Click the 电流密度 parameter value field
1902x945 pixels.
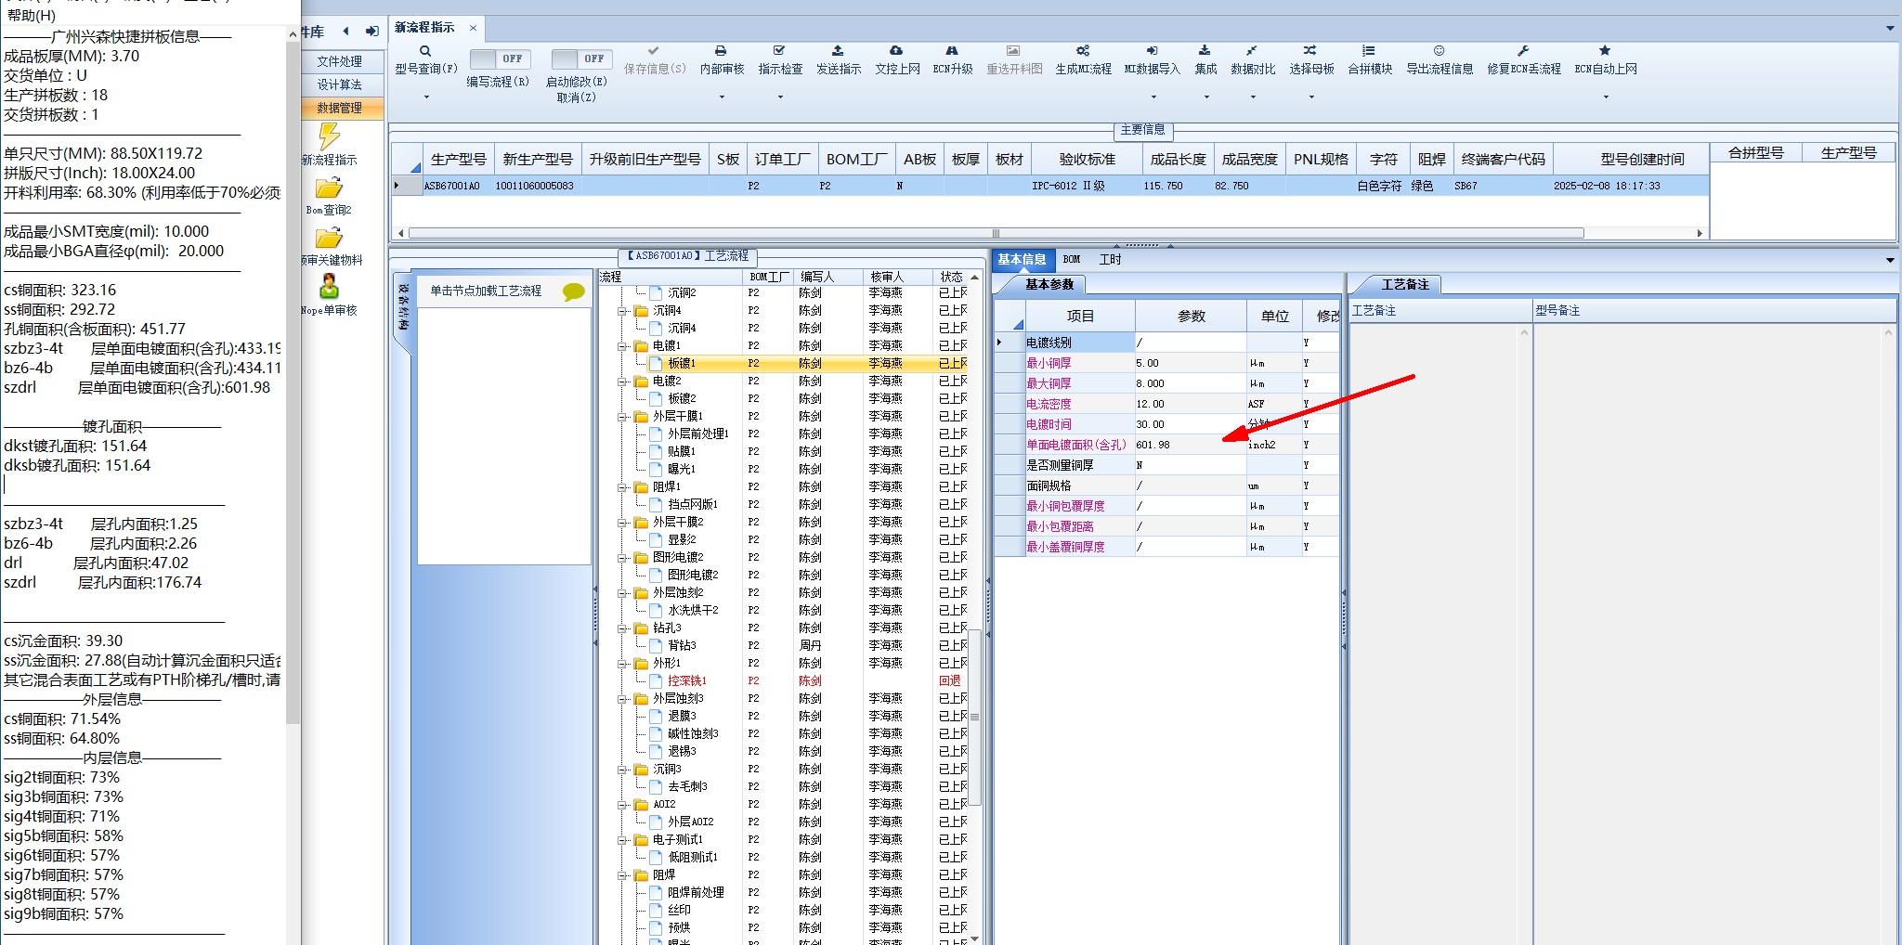[x=1190, y=404]
